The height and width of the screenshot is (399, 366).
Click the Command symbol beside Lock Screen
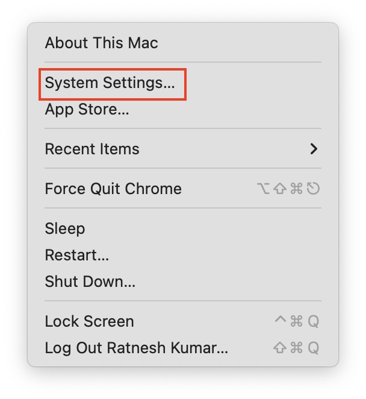coord(296,321)
